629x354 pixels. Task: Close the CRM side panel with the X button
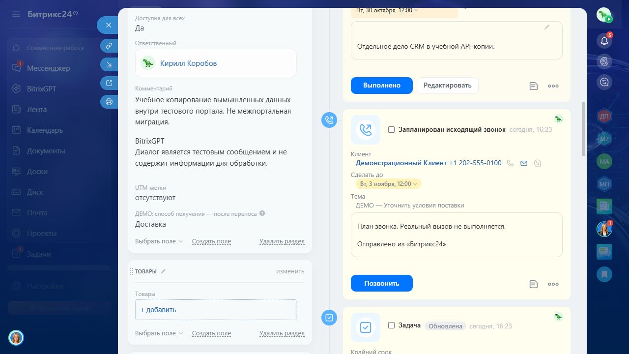click(109, 25)
